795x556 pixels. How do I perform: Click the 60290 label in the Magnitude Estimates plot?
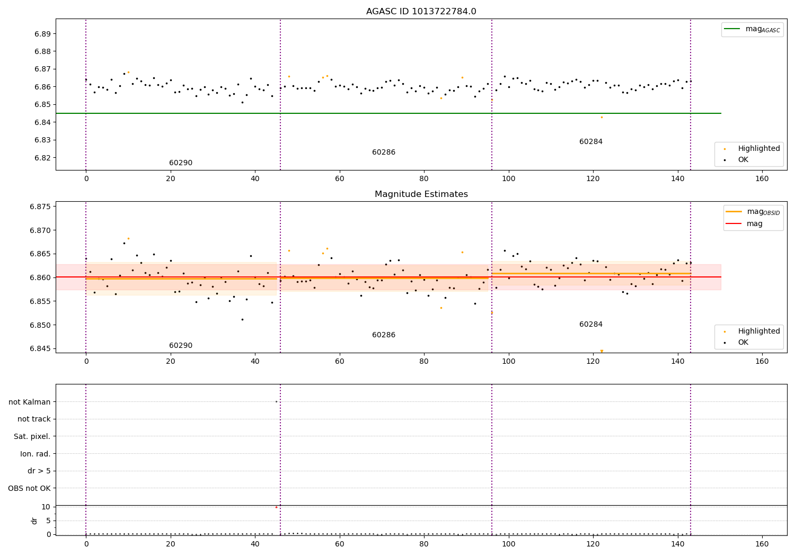[181, 345]
